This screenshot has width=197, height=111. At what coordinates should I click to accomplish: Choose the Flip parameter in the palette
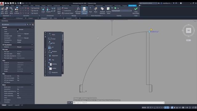coord(51,60)
